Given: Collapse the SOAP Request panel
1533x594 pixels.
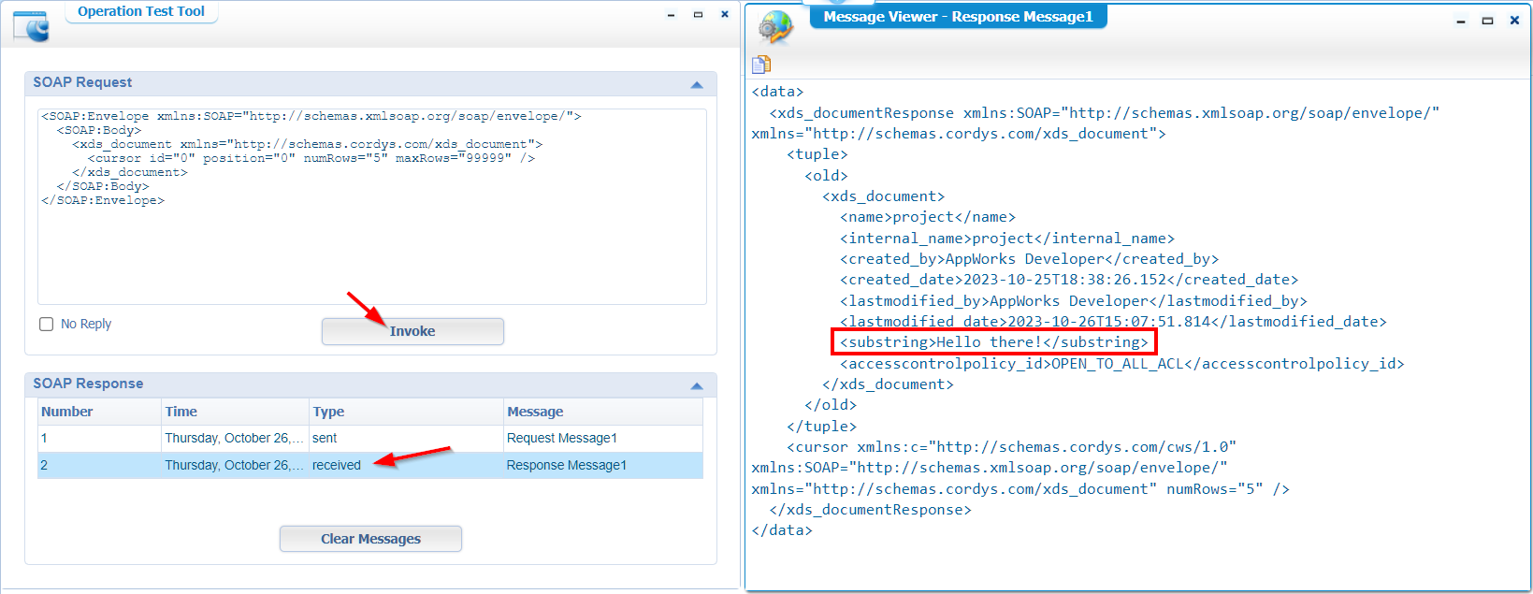Looking at the screenshot, I should (697, 84).
